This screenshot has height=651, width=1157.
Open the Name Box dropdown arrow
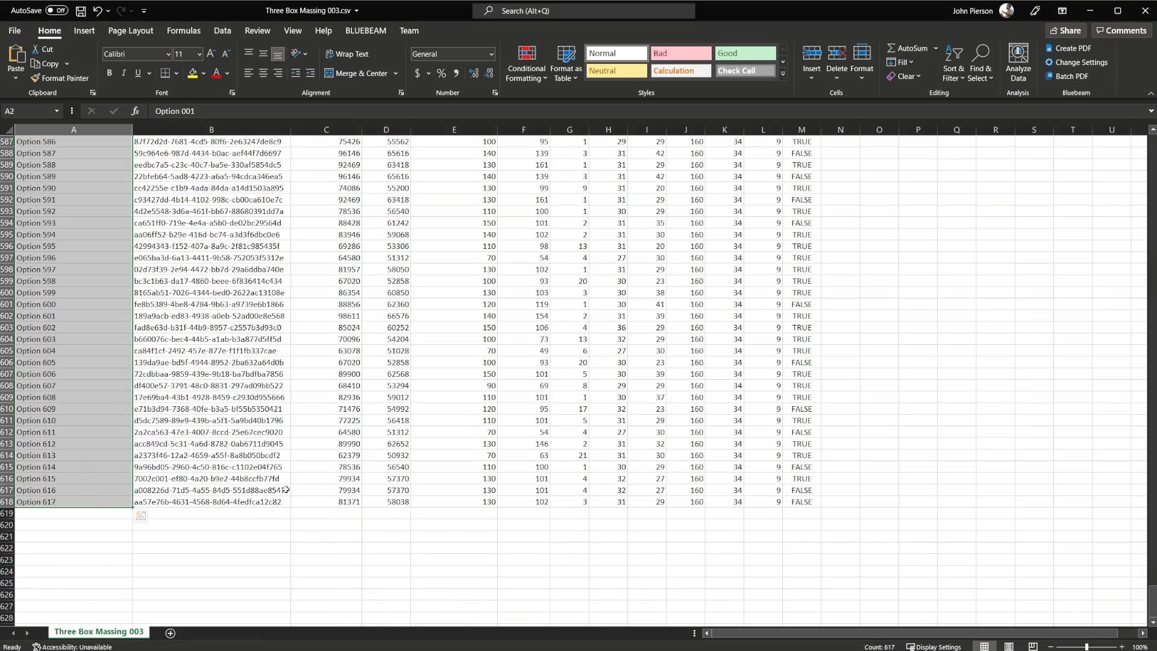pos(57,111)
